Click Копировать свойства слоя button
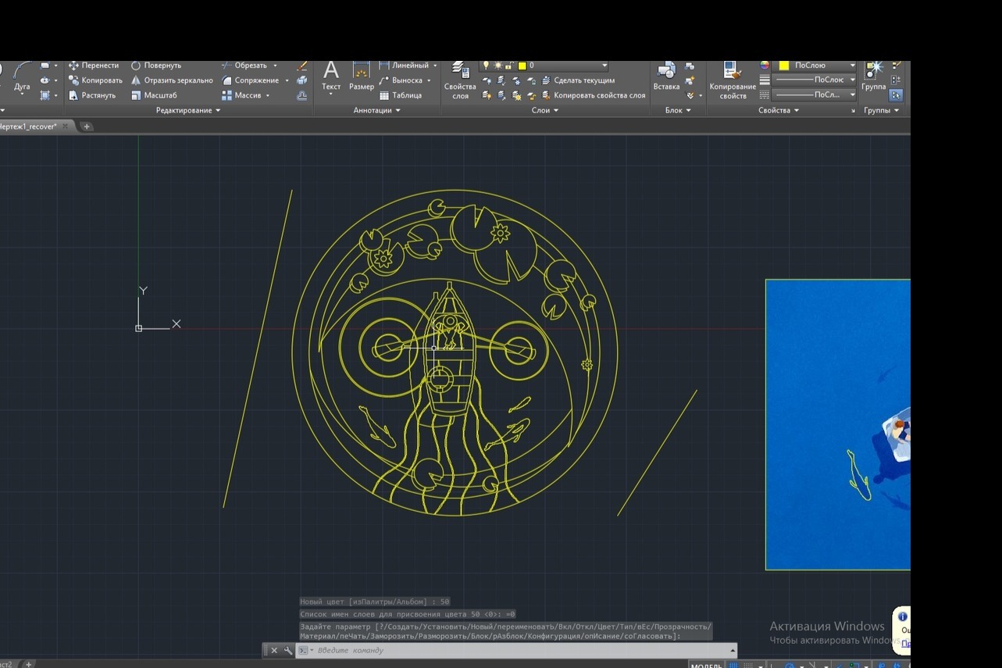This screenshot has height=668, width=1002. click(x=594, y=95)
